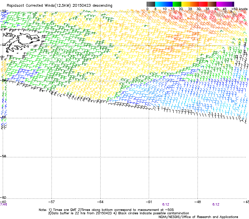The height and width of the screenshot is (219, 249).
Task: Click the '>50 knots' legend label
Action: pos(239,9)
